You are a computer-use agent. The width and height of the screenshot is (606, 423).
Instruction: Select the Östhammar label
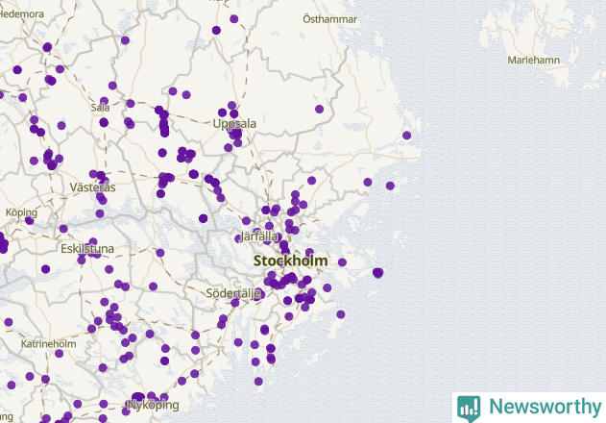pyautogui.click(x=329, y=19)
